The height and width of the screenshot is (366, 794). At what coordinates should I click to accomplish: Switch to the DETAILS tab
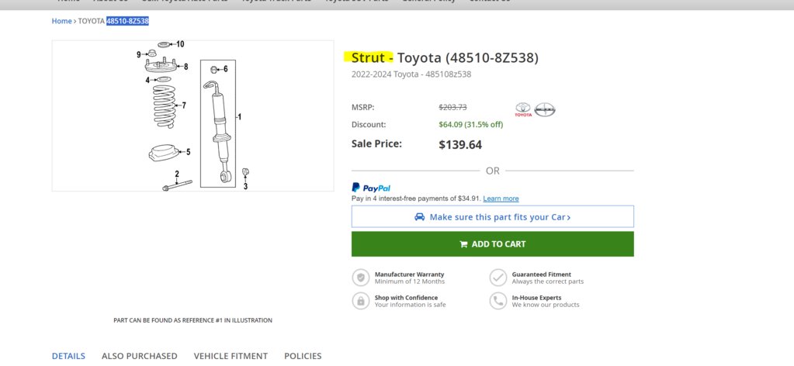pos(68,356)
